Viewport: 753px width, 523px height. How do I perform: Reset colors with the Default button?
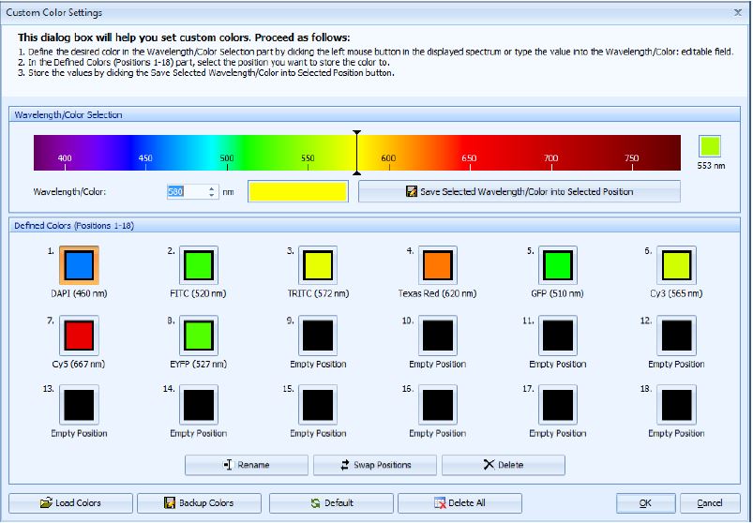click(x=331, y=503)
